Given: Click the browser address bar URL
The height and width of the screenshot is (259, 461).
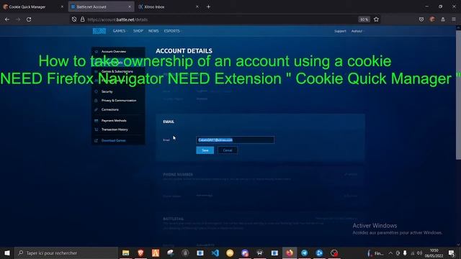Looking at the screenshot, I should coord(117,19).
